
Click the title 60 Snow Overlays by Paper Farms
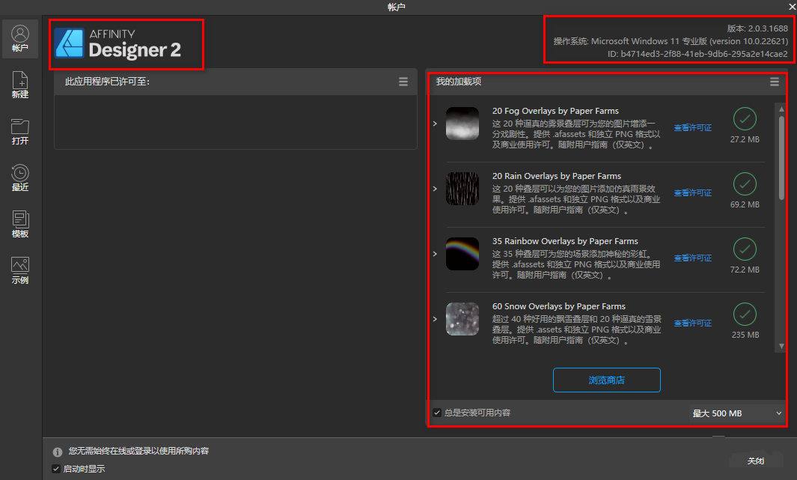coord(558,306)
